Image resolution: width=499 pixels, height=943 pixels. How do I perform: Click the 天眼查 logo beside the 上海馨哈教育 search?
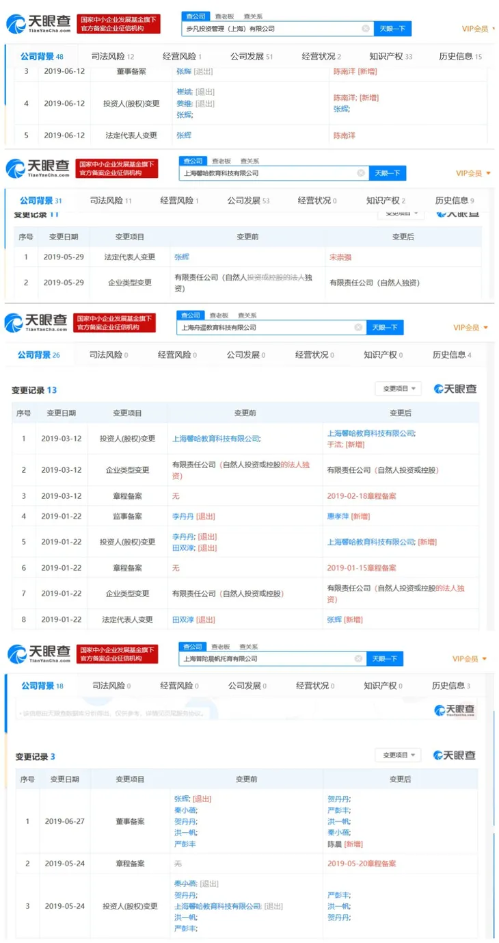click(x=38, y=168)
